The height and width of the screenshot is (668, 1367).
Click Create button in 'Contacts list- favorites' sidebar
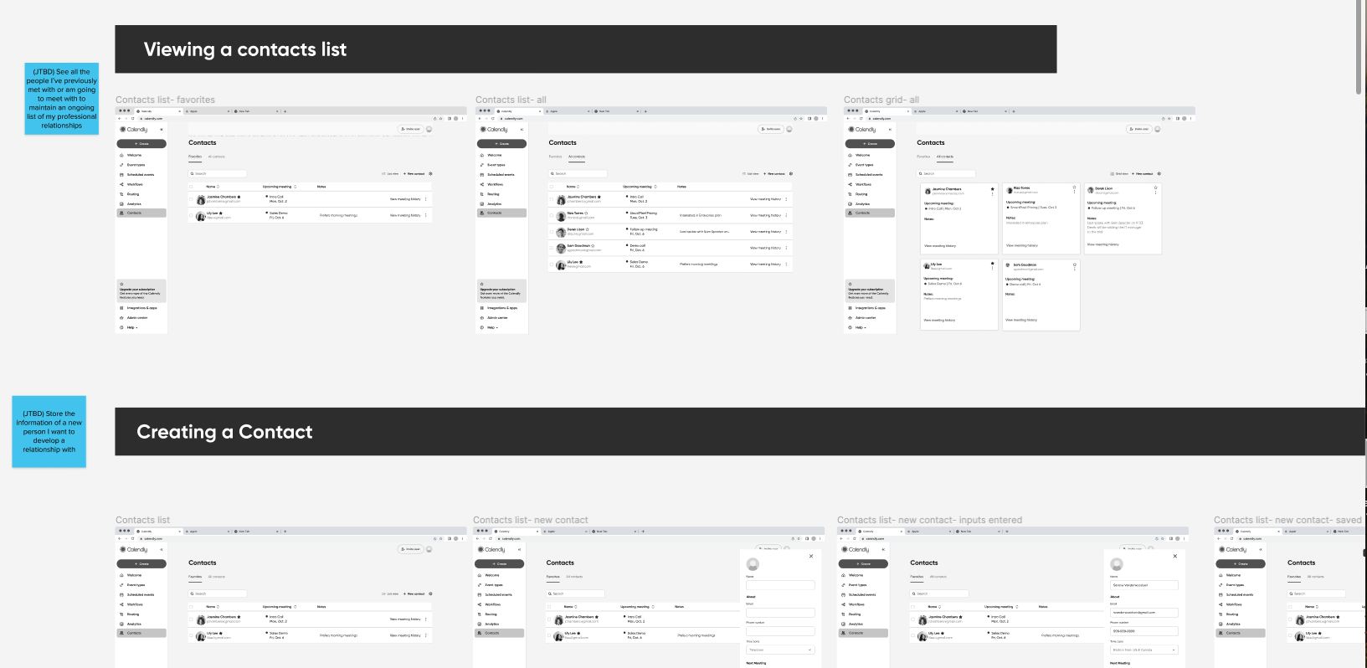141,143
